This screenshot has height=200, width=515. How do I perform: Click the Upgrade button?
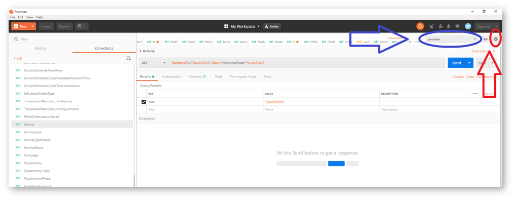(x=484, y=26)
